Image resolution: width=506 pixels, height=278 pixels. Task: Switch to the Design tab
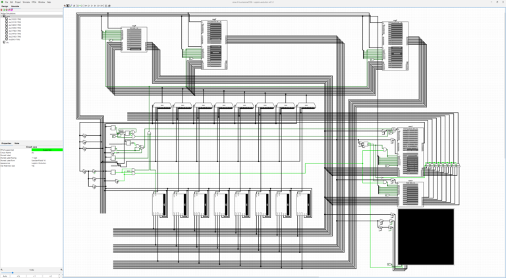pyautogui.click(x=5, y=6)
